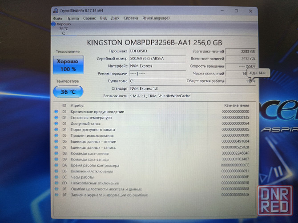Click raw value 000000000000CC
The width and height of the screenshot is (298, 223).
pos(235,165)
